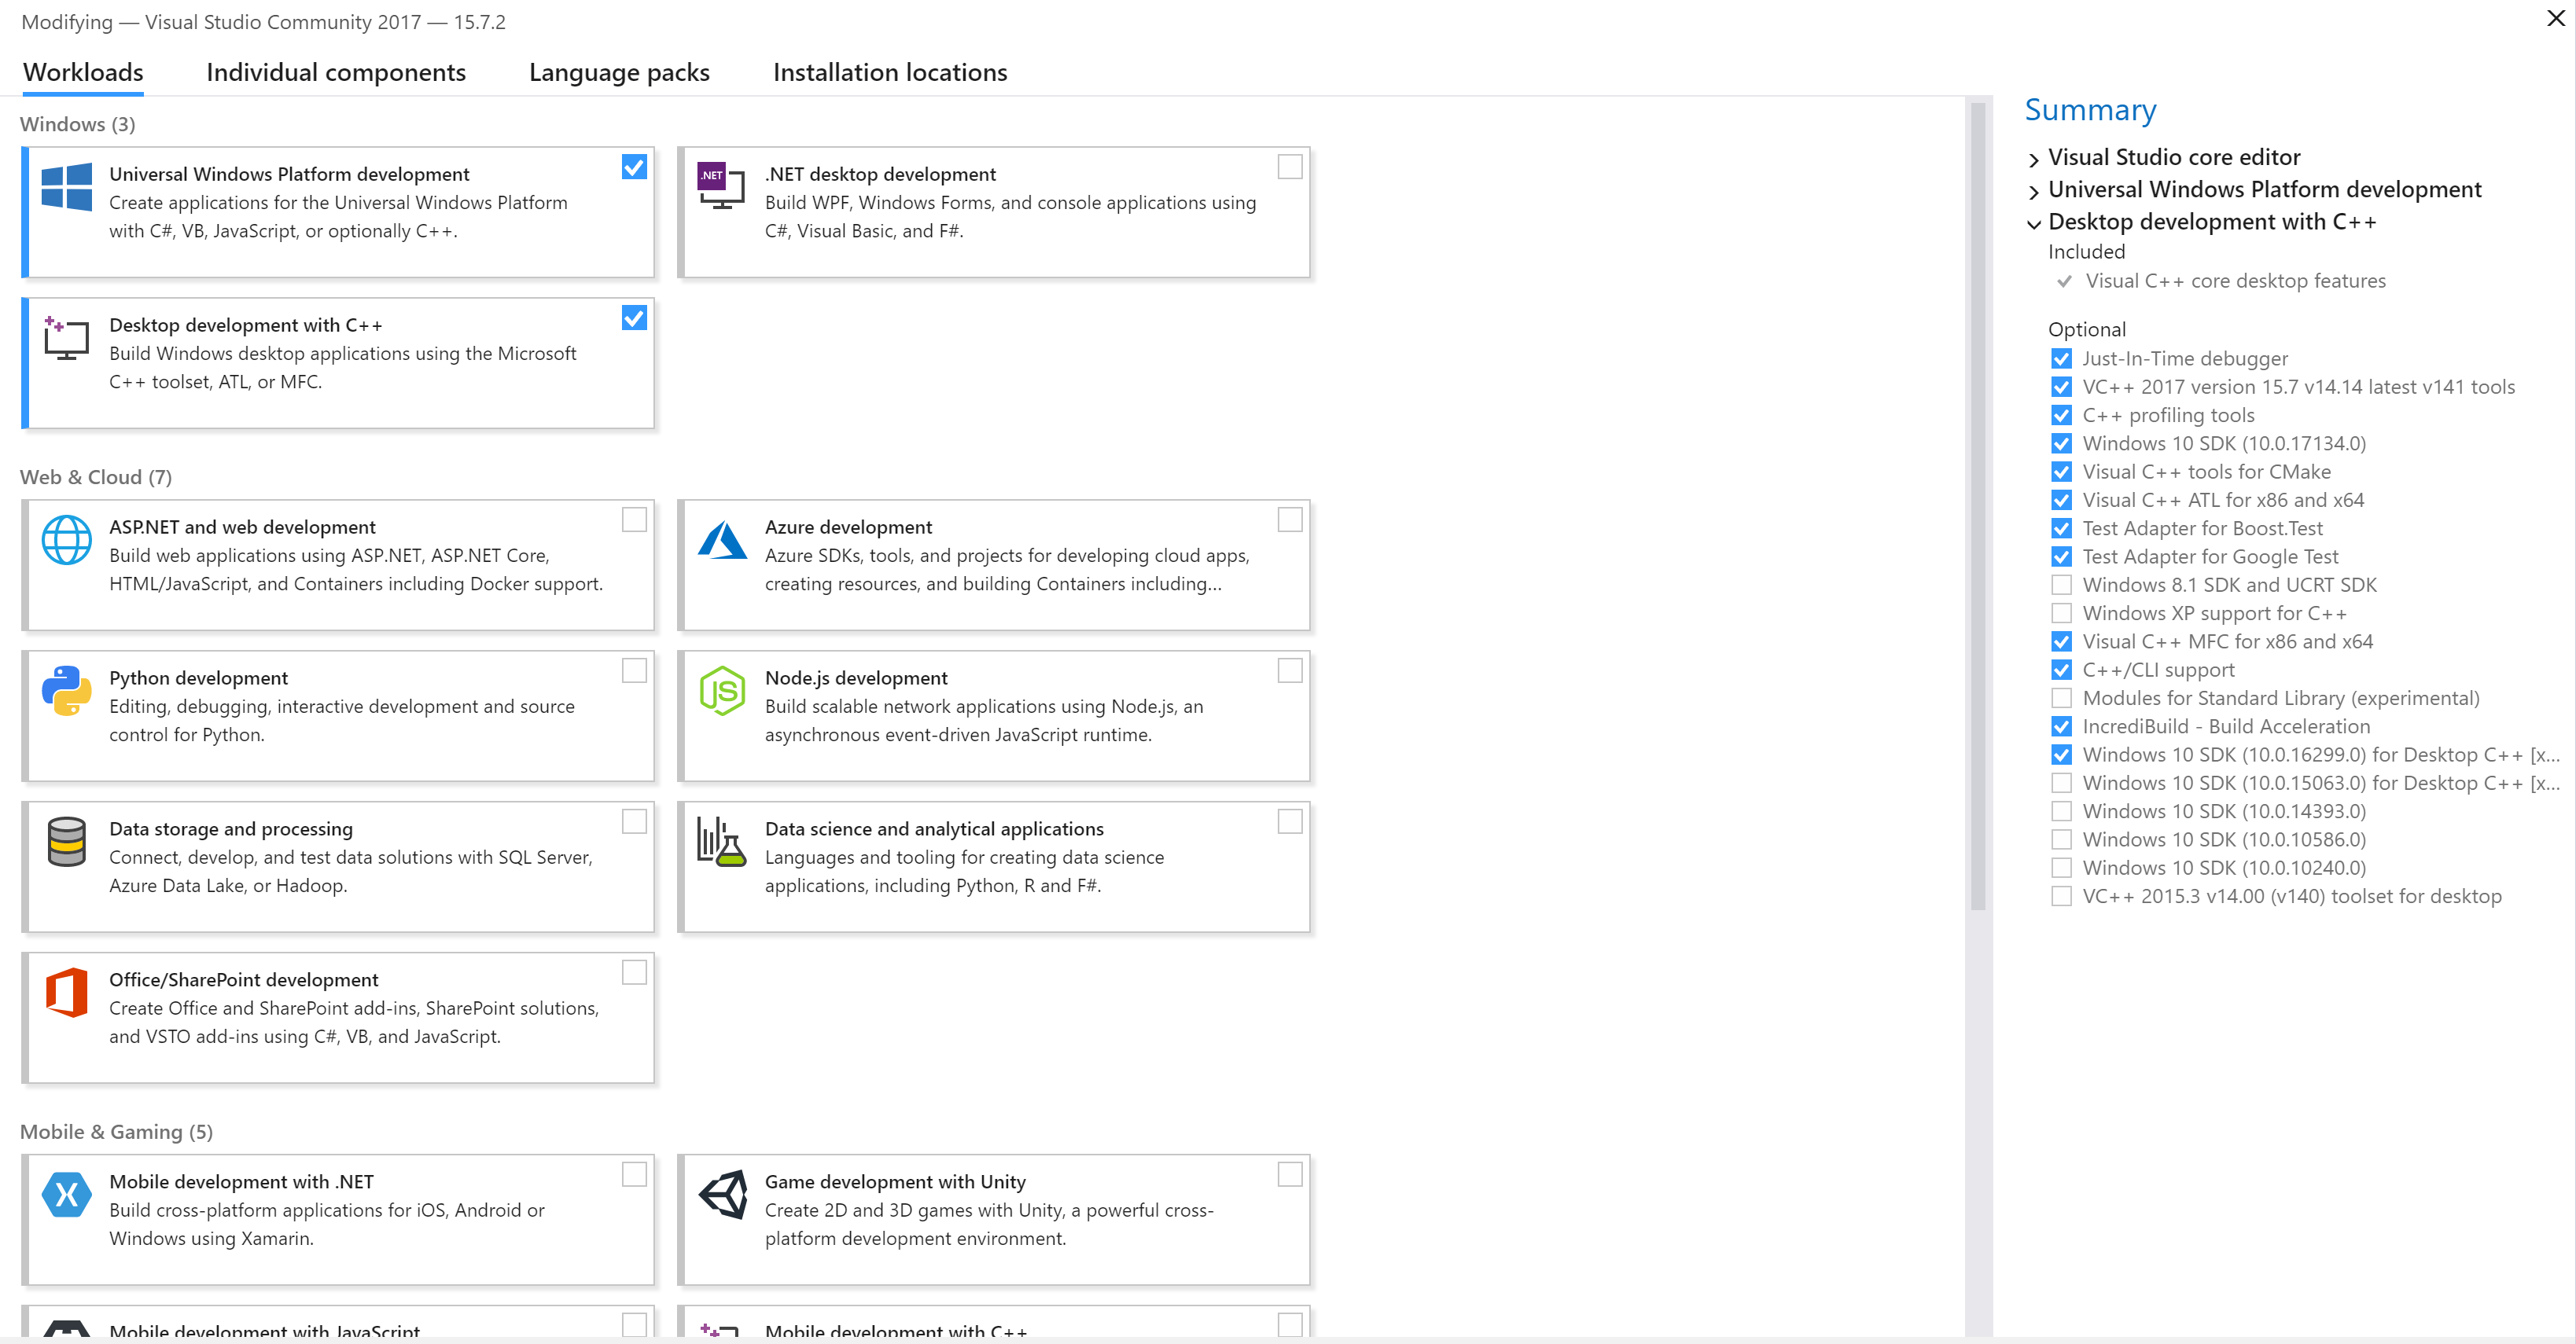Image resolution: width=2576 pixels, height=1344 pixels.
Task: Click the Unity game development icon
Action: (722, 1194)
